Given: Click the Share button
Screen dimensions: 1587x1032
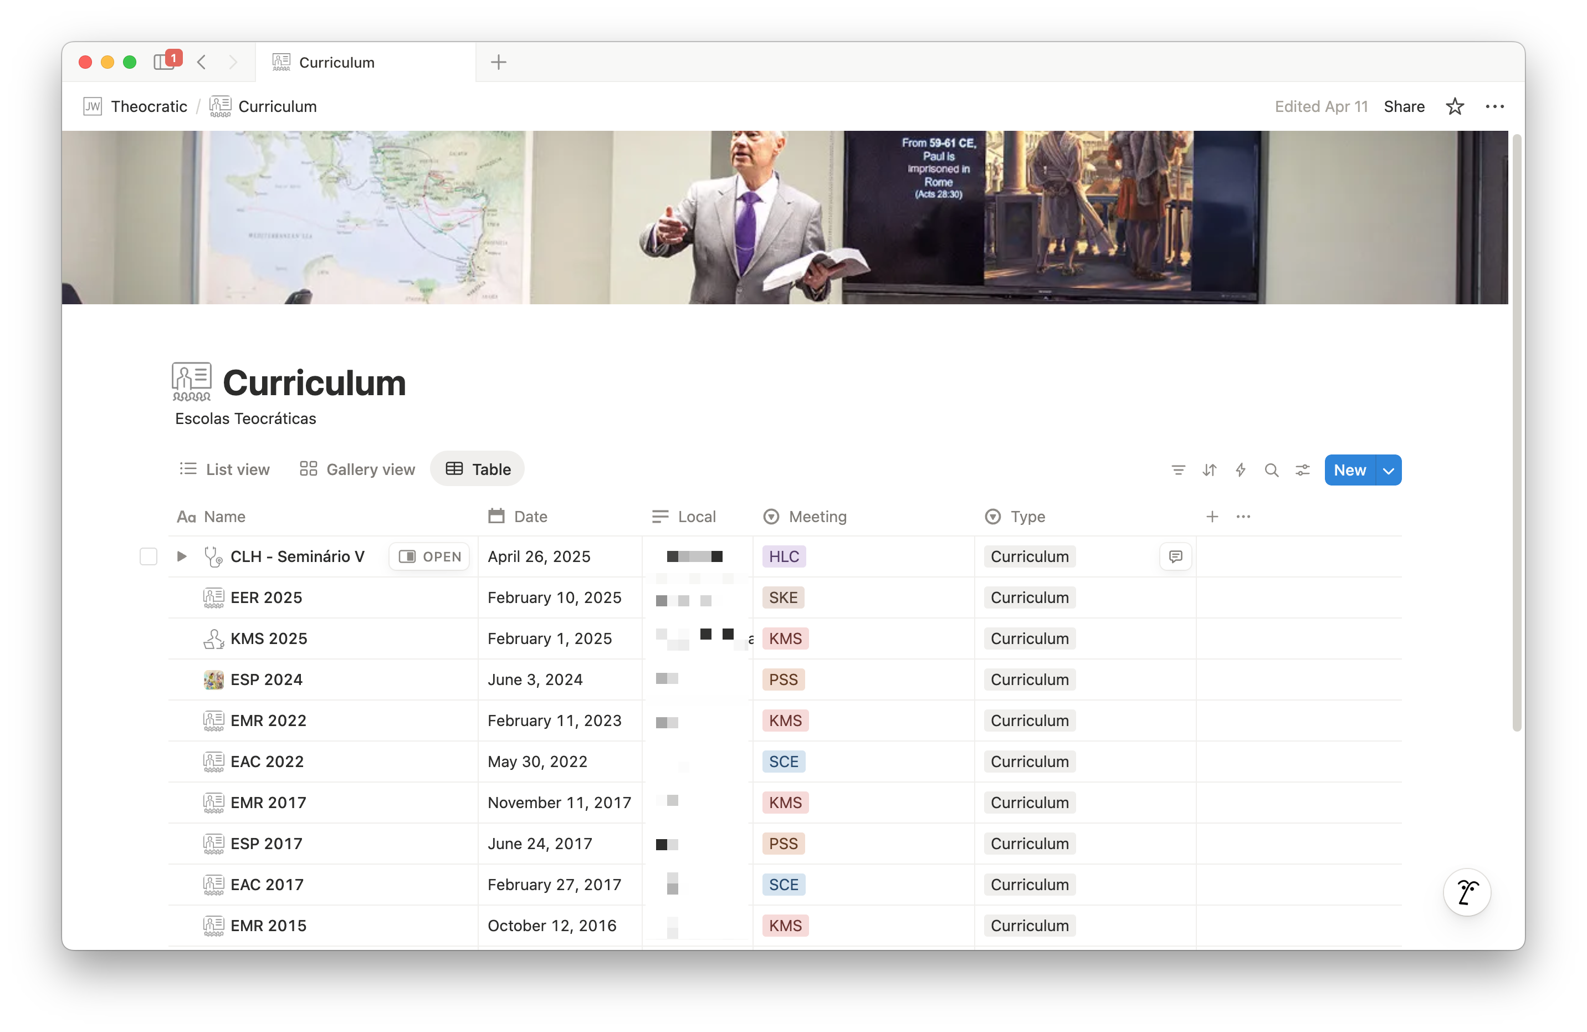Looking at the screenshot, I should click(1404, 107).
